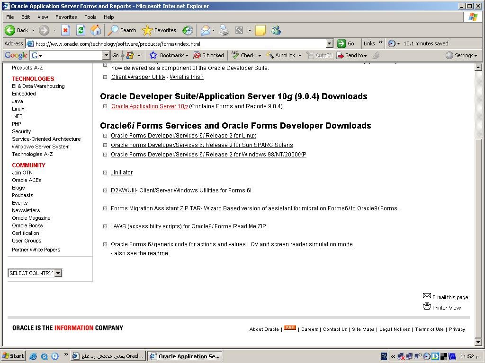Click the E-mail this page envelope icon
Viewport: 485px width, 363px height.
(427, 296)
